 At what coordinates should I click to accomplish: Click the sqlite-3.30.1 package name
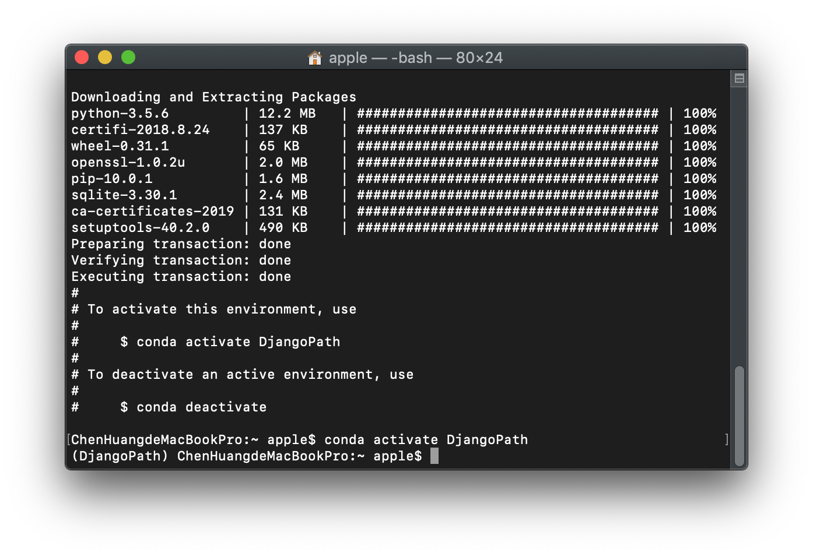coord(124,195)
